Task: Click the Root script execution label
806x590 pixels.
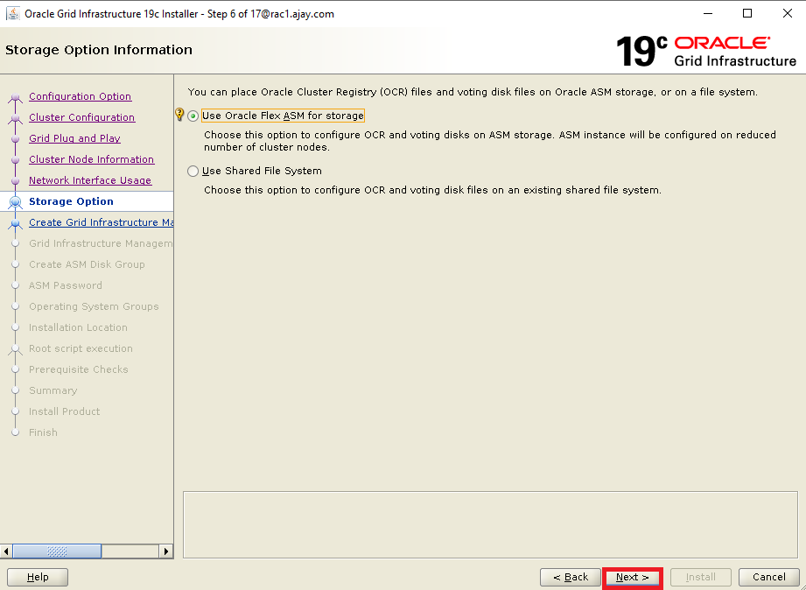Action: (81, 348)
